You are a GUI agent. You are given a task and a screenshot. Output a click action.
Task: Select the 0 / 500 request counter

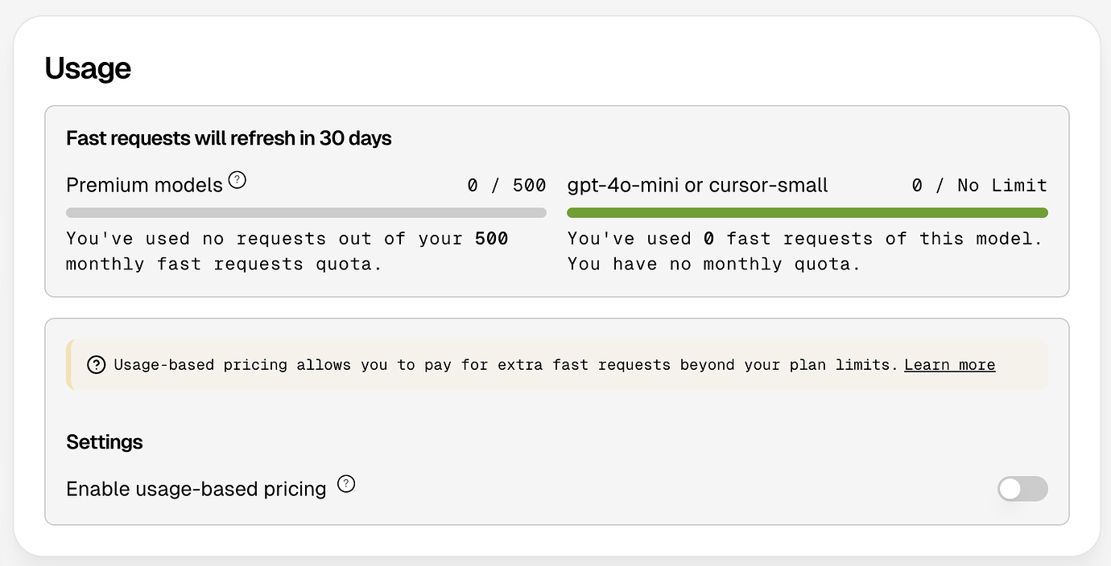coord(506,186)
